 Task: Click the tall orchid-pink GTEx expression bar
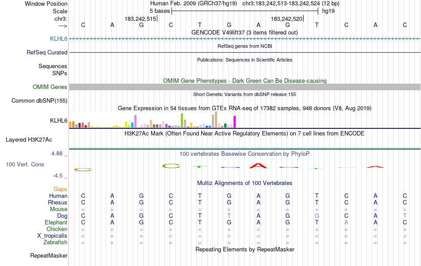(x=135, y=121)
